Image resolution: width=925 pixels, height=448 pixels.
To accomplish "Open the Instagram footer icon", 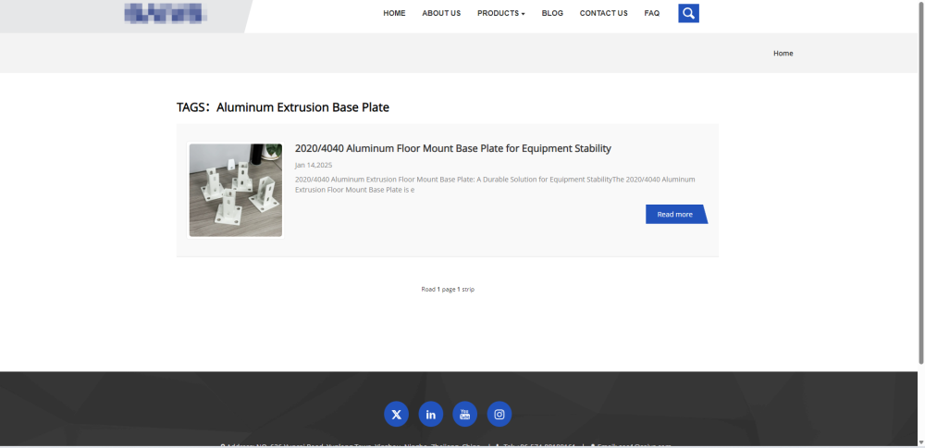I will pyautogui.click(x=499, y=415).
